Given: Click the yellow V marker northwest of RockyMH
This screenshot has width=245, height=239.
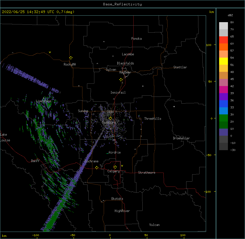Looking at the screenshot, I should click(x=50, y=52).
